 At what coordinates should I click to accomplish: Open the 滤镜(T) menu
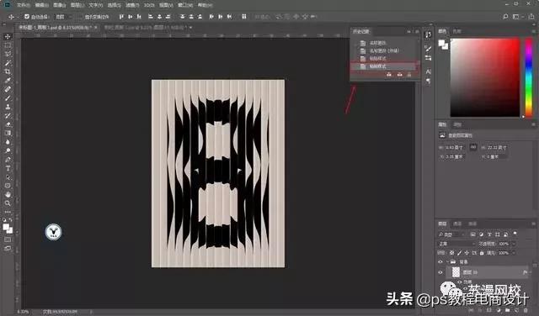click(132, 5)
